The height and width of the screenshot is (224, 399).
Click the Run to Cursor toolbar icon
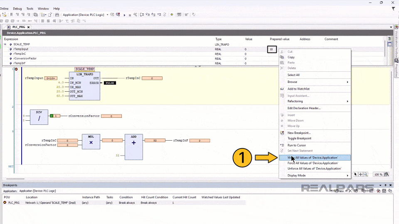tap(159, 15)
